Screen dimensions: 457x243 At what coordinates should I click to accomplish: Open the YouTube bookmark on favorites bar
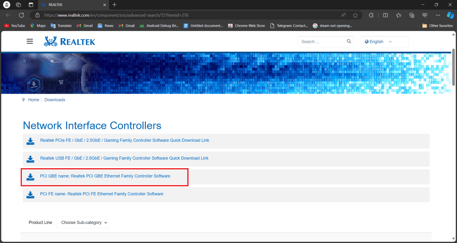pyautogui.click(x=14, y=26)
